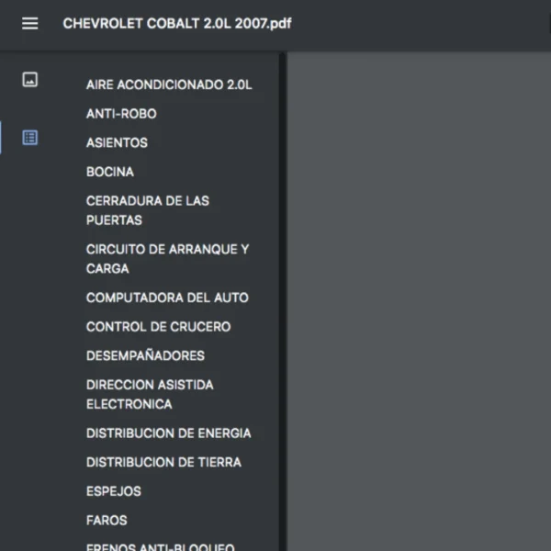Open DIRECCION ASISTIDA ELECTRONICA bookmark

point(149,394)
